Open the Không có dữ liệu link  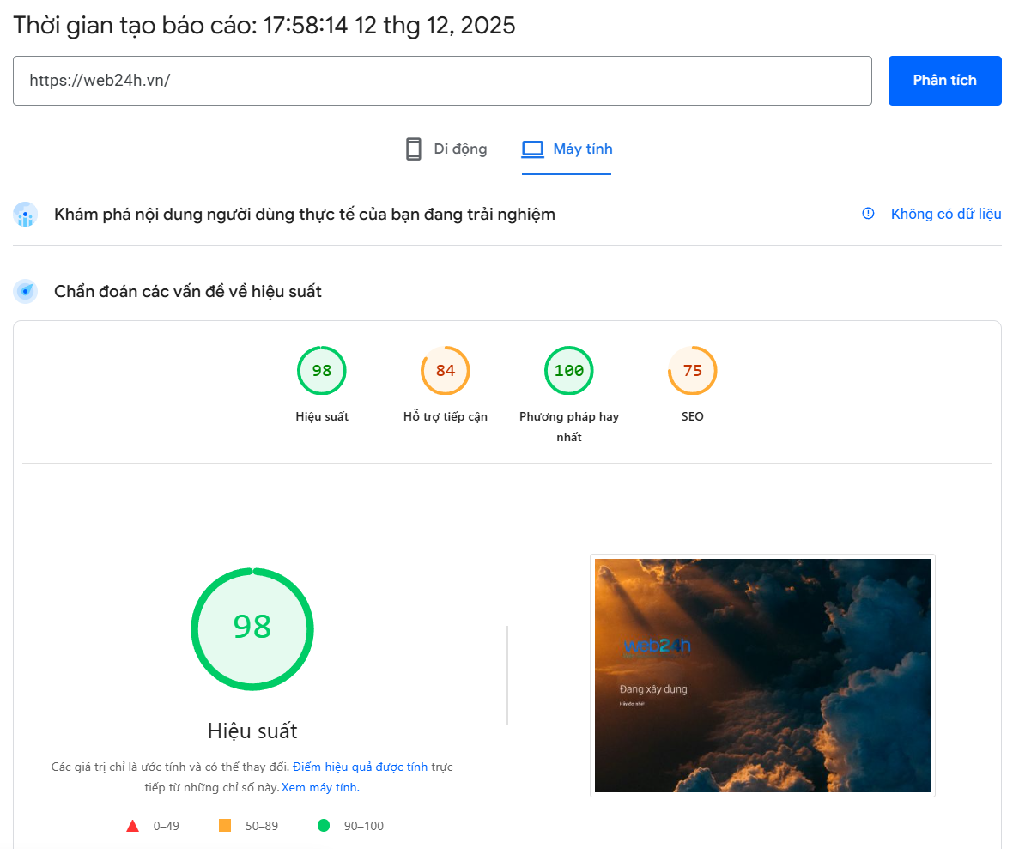(x=945, y=214)
